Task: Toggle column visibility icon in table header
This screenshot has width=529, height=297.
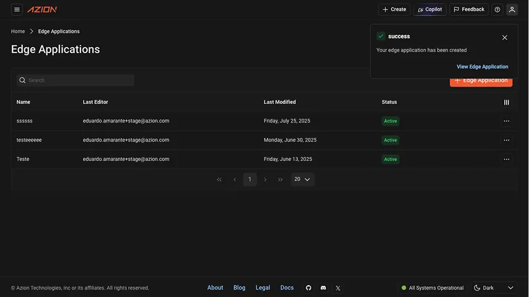Action: 506,102
